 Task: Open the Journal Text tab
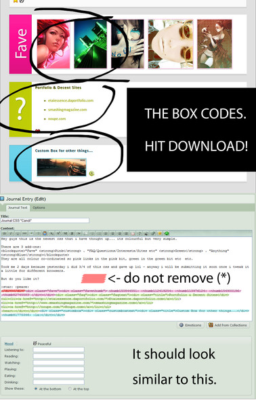pos(18,207)
